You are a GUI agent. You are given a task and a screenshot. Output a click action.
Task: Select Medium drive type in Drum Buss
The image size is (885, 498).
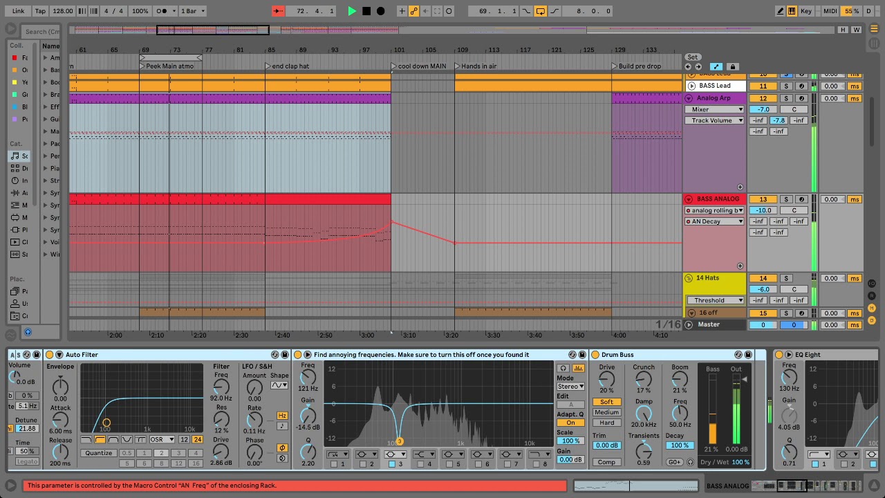click(606, 412)
